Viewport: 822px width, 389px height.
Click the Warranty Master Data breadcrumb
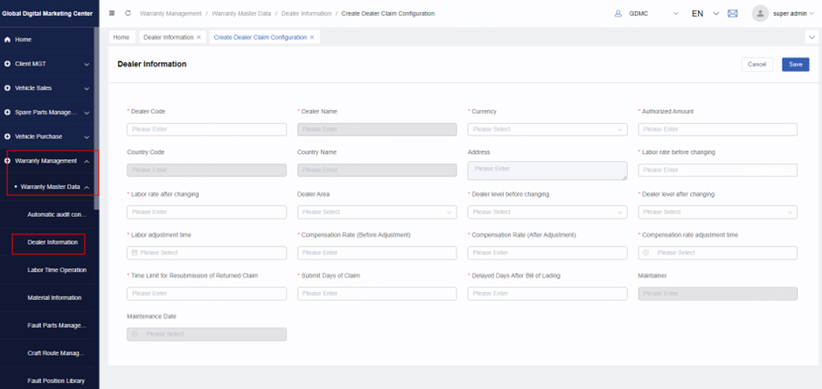point(241,14)
